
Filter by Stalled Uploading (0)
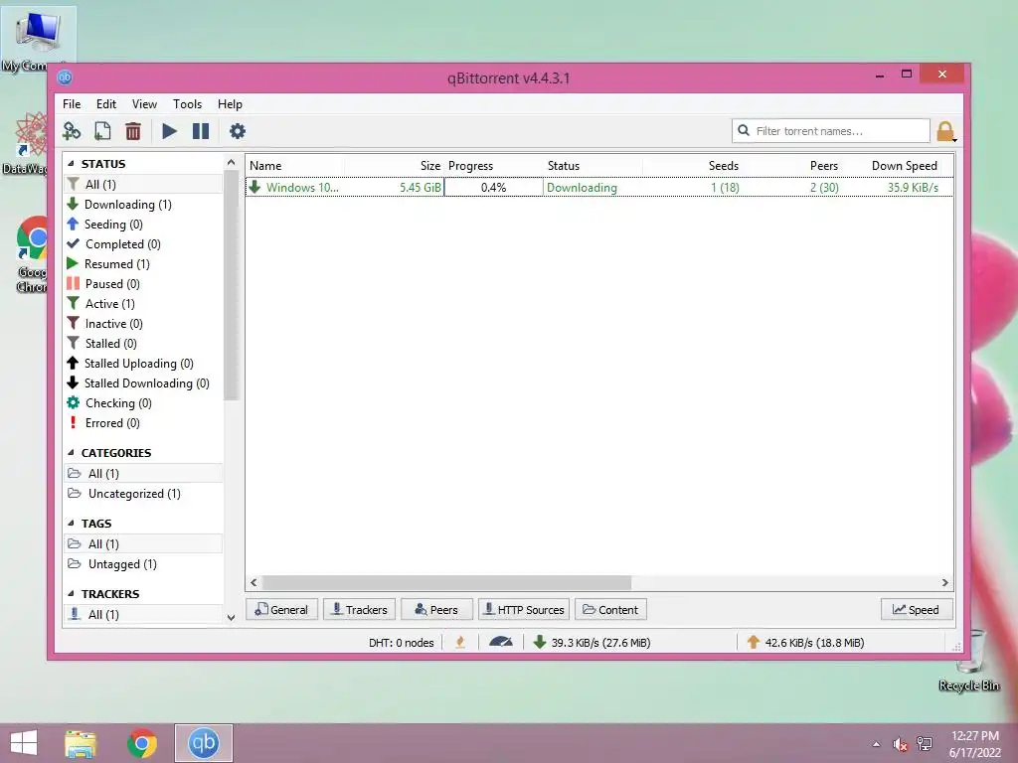point(143,364)
